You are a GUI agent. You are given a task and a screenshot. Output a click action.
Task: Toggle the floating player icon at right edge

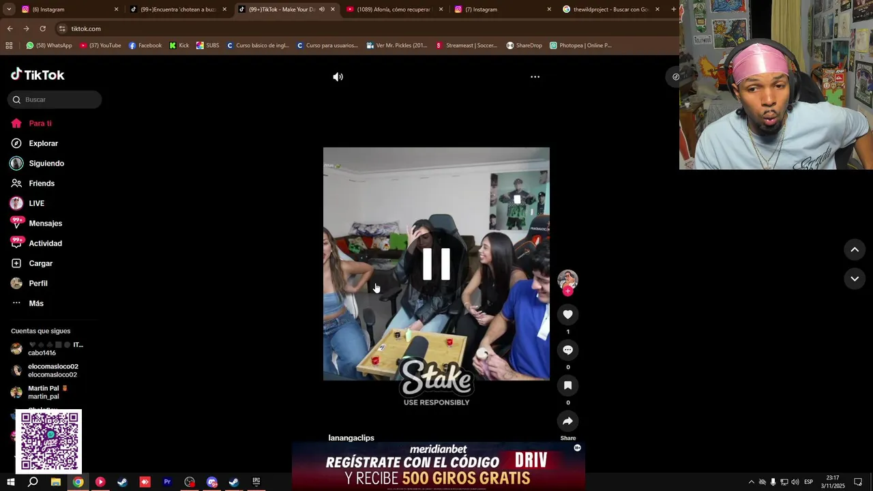click(x=675, y=77)
